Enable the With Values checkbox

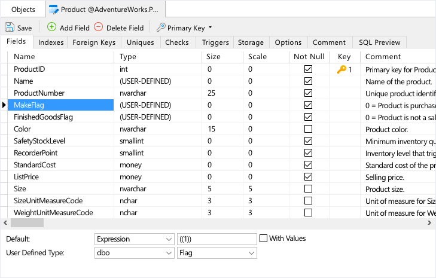pos(264,239)
